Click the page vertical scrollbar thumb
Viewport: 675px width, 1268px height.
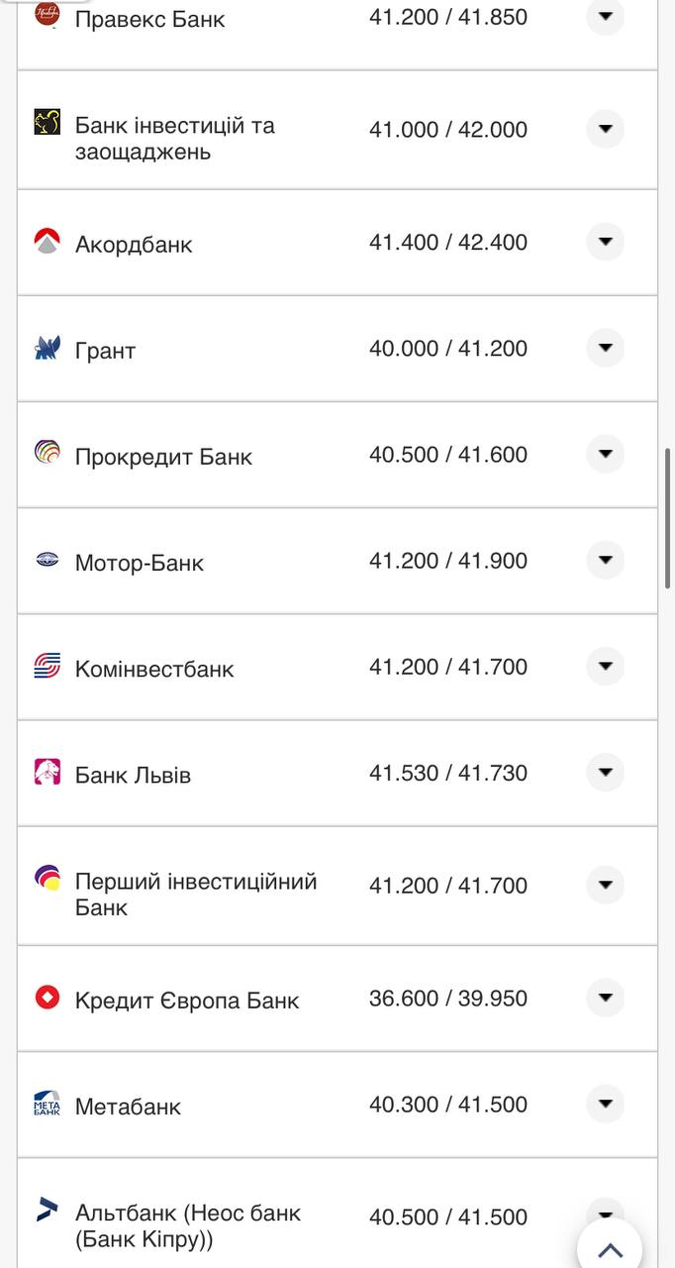pyautogui.click(x=666, y=518)
